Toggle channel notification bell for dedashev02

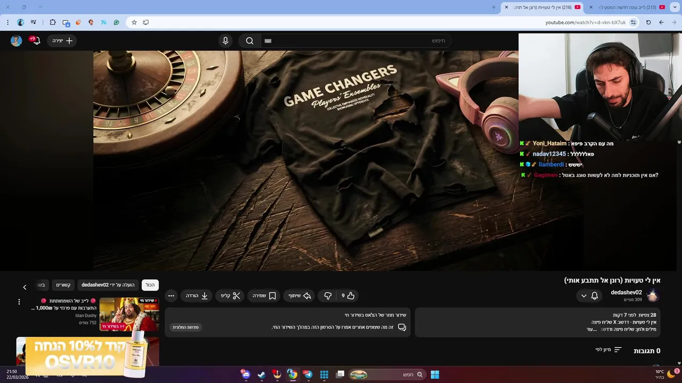click(x=595, y=296)
